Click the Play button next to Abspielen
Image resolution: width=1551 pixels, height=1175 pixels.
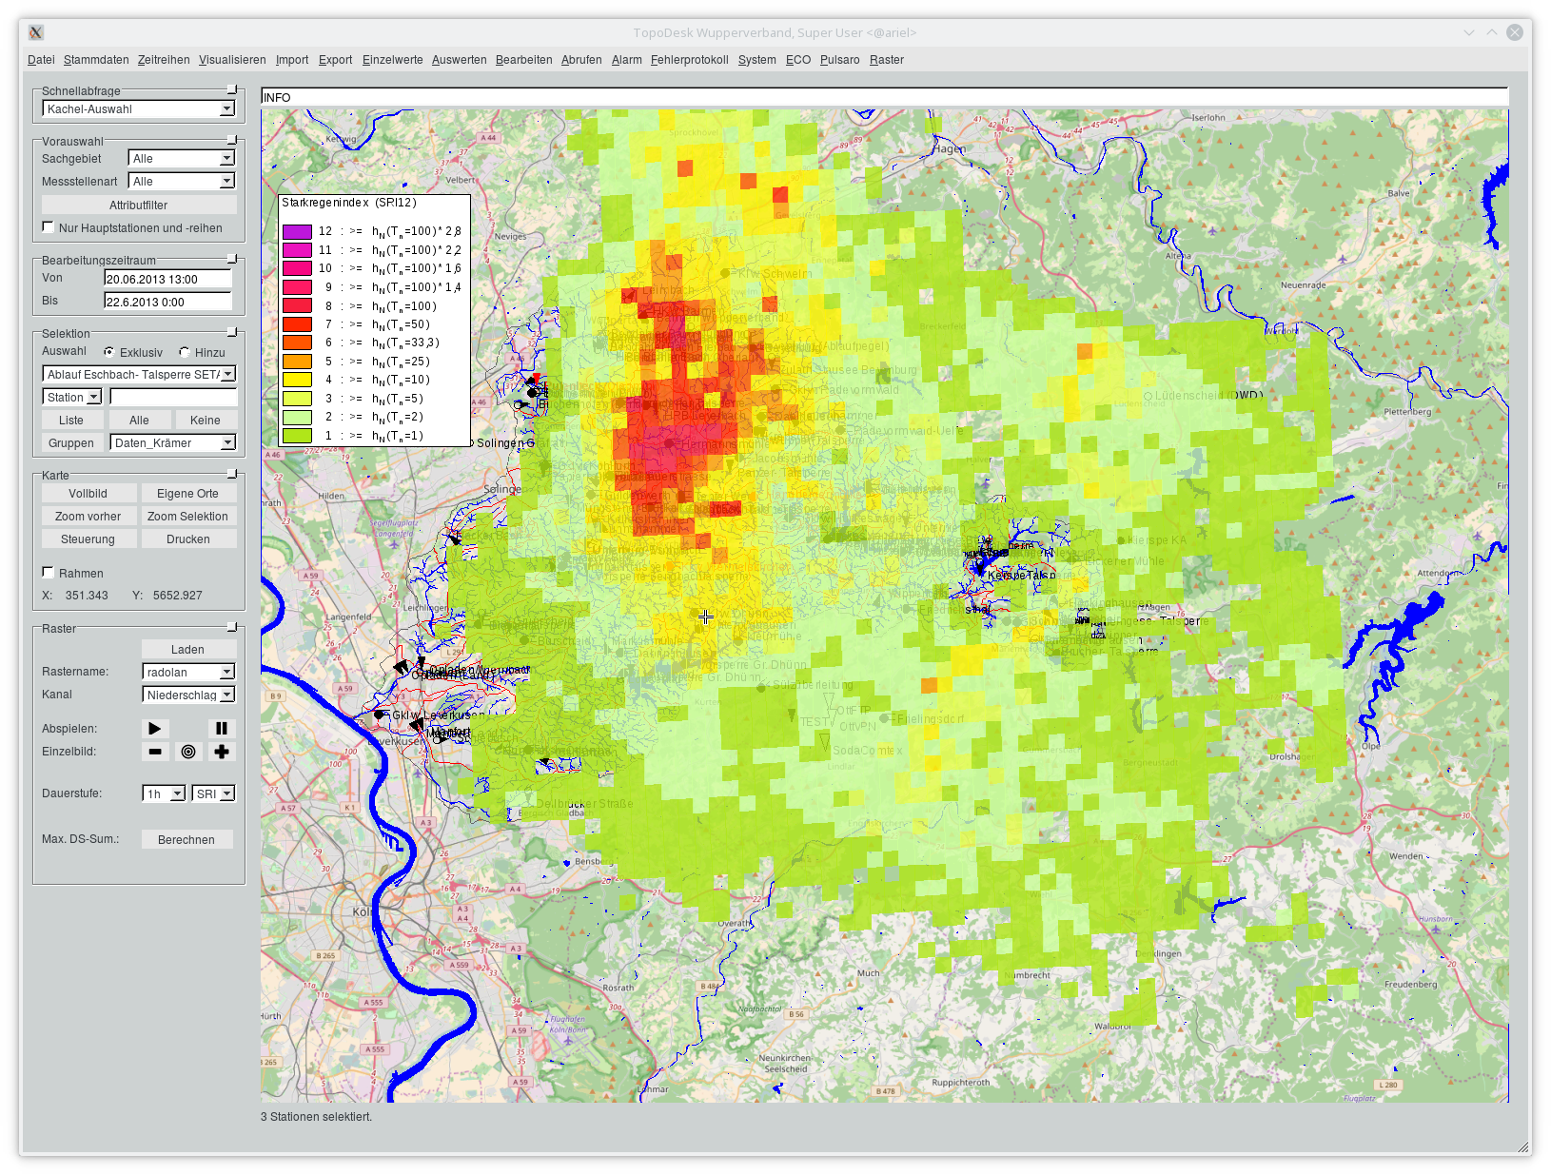(155, 729)
